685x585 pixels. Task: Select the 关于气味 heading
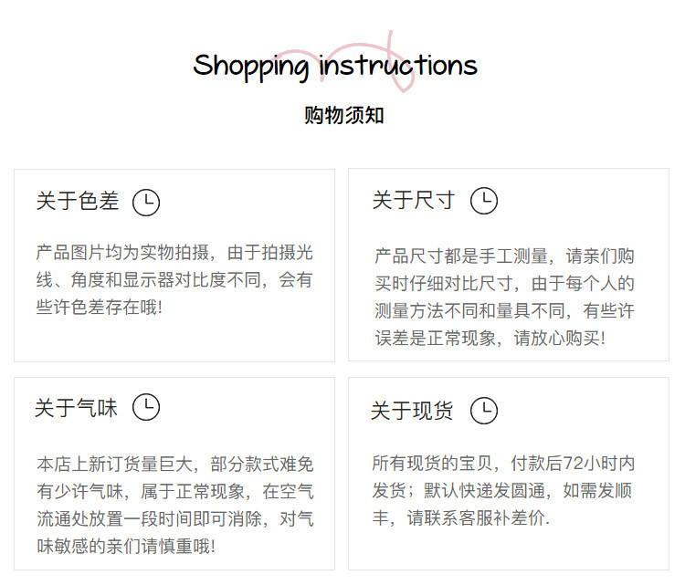[77, 408]
